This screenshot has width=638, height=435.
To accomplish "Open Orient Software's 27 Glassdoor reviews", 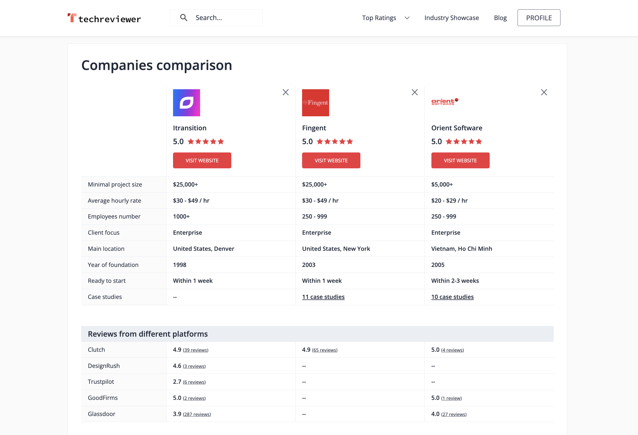I will [454, 414].
